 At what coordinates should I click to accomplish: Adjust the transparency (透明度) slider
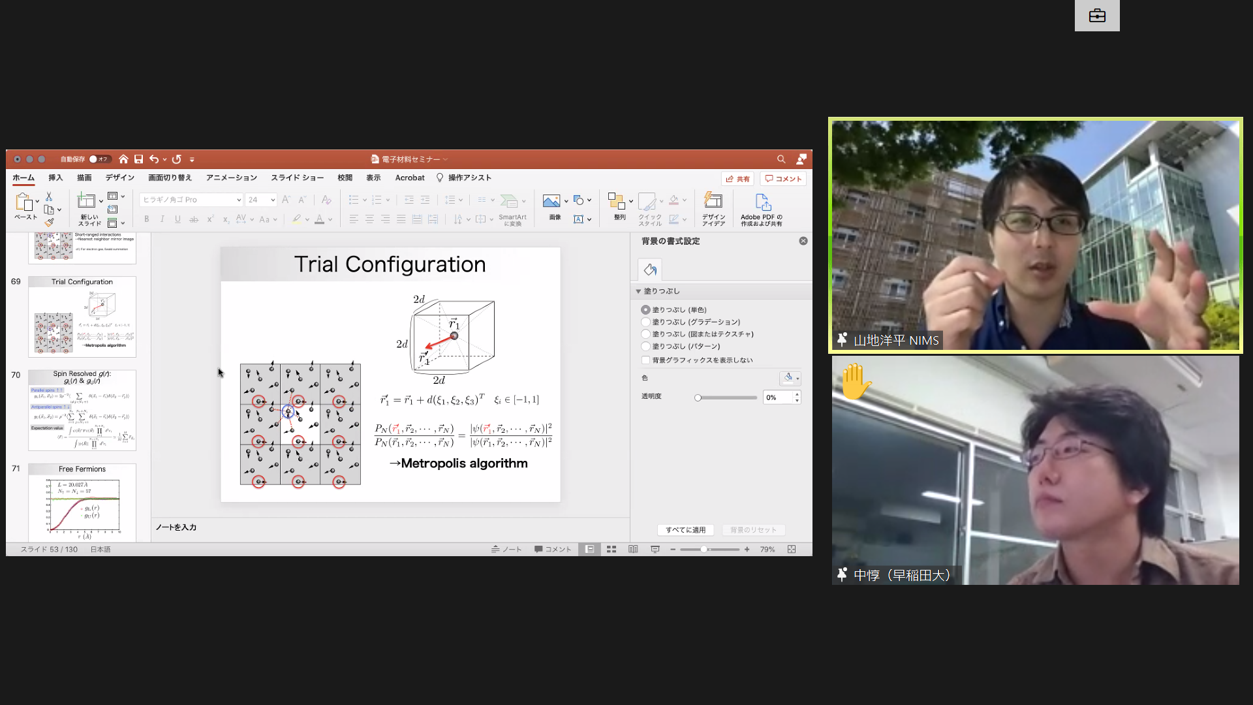point(726,398)
